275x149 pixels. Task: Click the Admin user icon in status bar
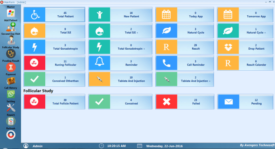pyautogui.click(x=26, y=146)
